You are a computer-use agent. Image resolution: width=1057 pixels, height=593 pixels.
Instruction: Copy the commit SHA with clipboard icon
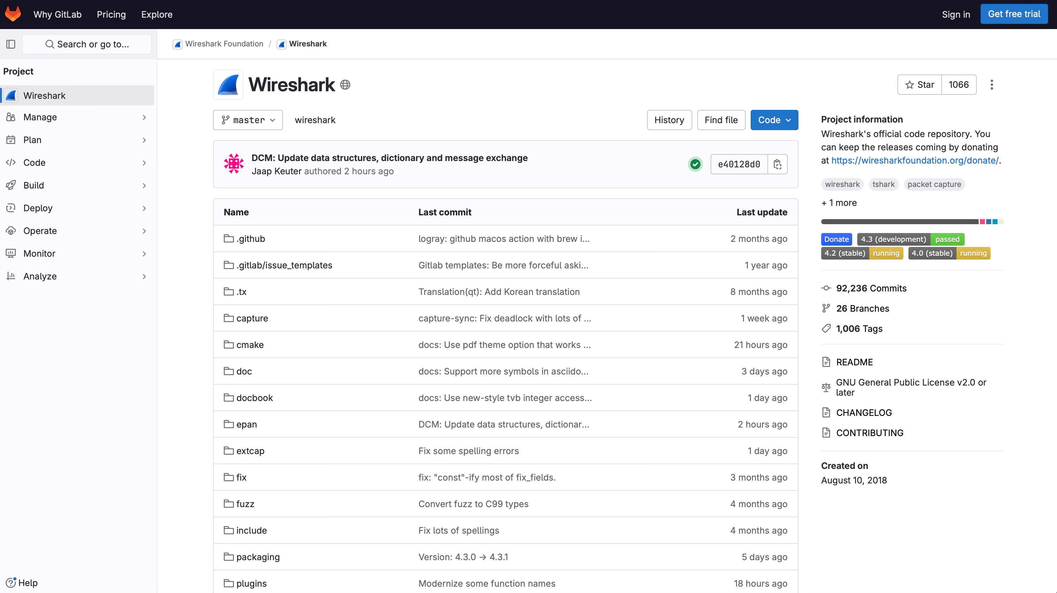pyautogui.click(x=778, y=164)
